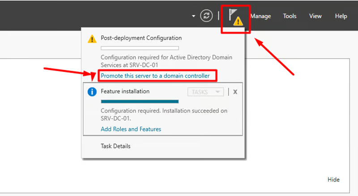Open the Tools menu
The image size is (358, 196).
click(x=290, y=16)
